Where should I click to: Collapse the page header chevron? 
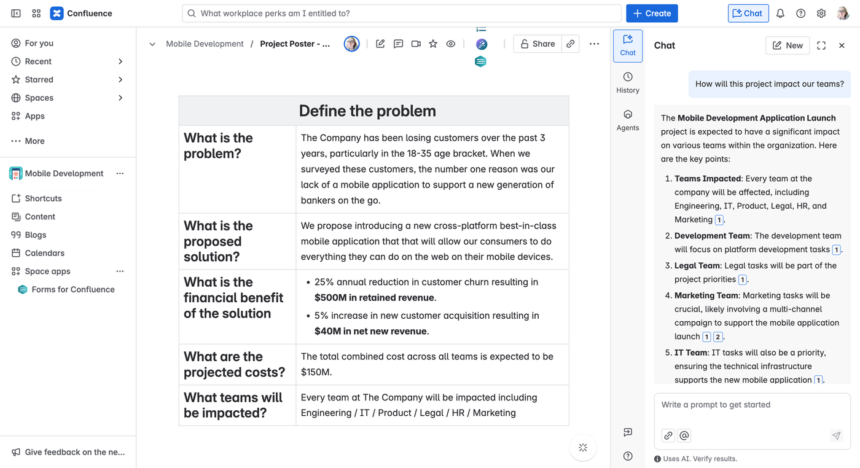point(152,44)
